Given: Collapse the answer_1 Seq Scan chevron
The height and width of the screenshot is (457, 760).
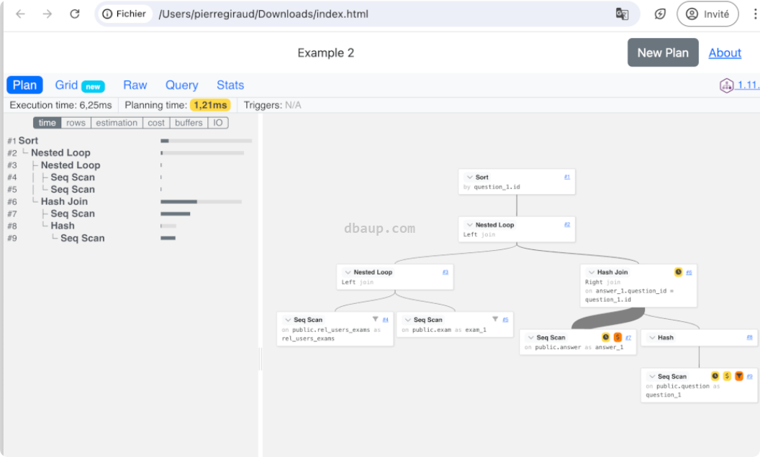Looking at the screenshot, I should click(x=530, y=338).
